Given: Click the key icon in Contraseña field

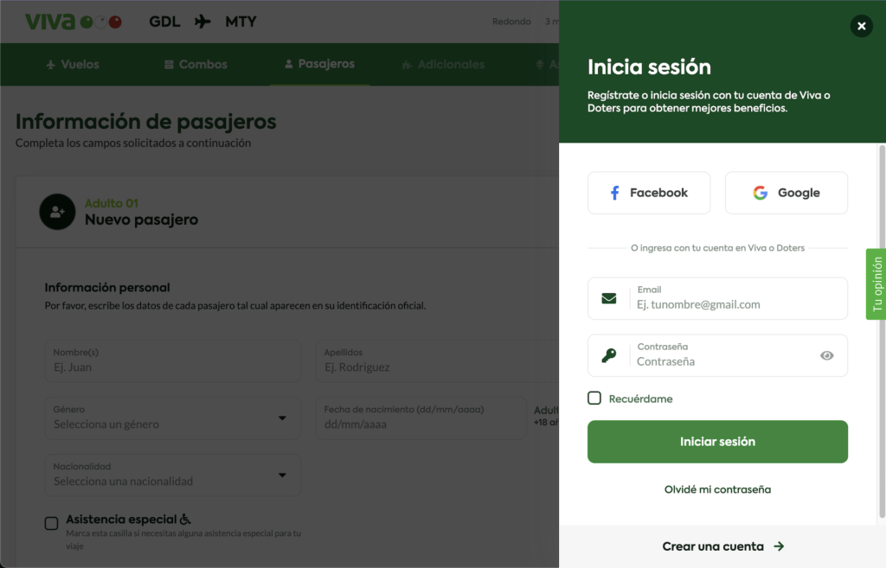Looking at the screenshot, I should coord(608,355).
